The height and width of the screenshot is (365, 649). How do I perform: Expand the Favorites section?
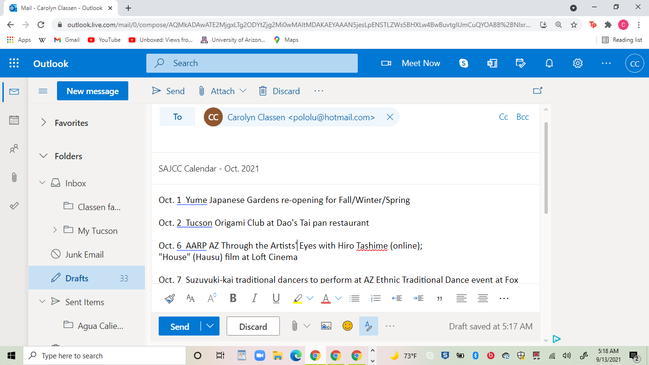(44, 123)
